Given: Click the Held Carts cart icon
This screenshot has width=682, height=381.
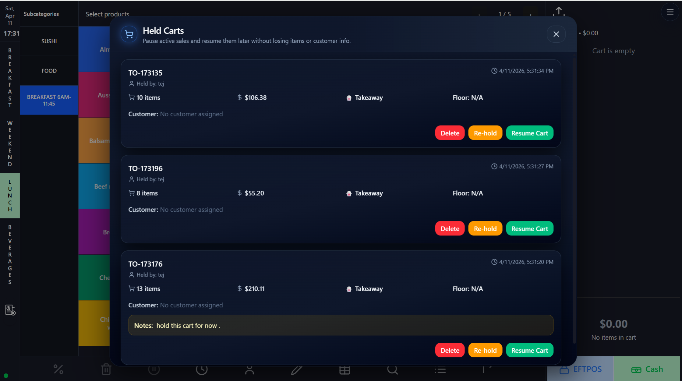Looking at the screenshot, I should pos(129,34).
